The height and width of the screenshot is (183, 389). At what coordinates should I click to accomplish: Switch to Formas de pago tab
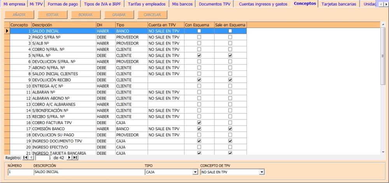click(x=63, y=4)
